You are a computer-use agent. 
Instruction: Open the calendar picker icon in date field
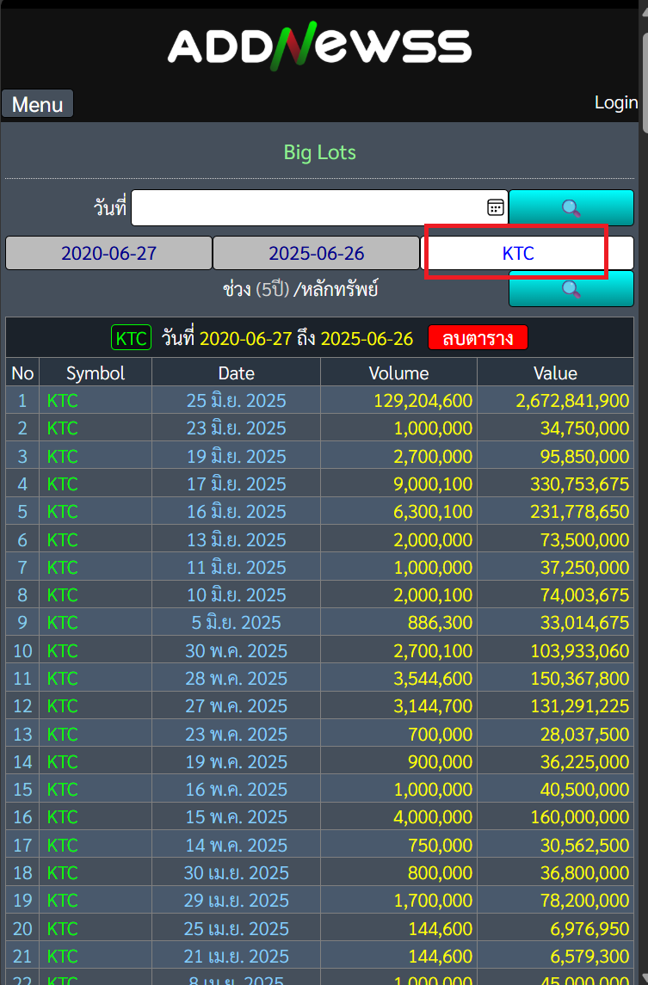pos(496,207)
